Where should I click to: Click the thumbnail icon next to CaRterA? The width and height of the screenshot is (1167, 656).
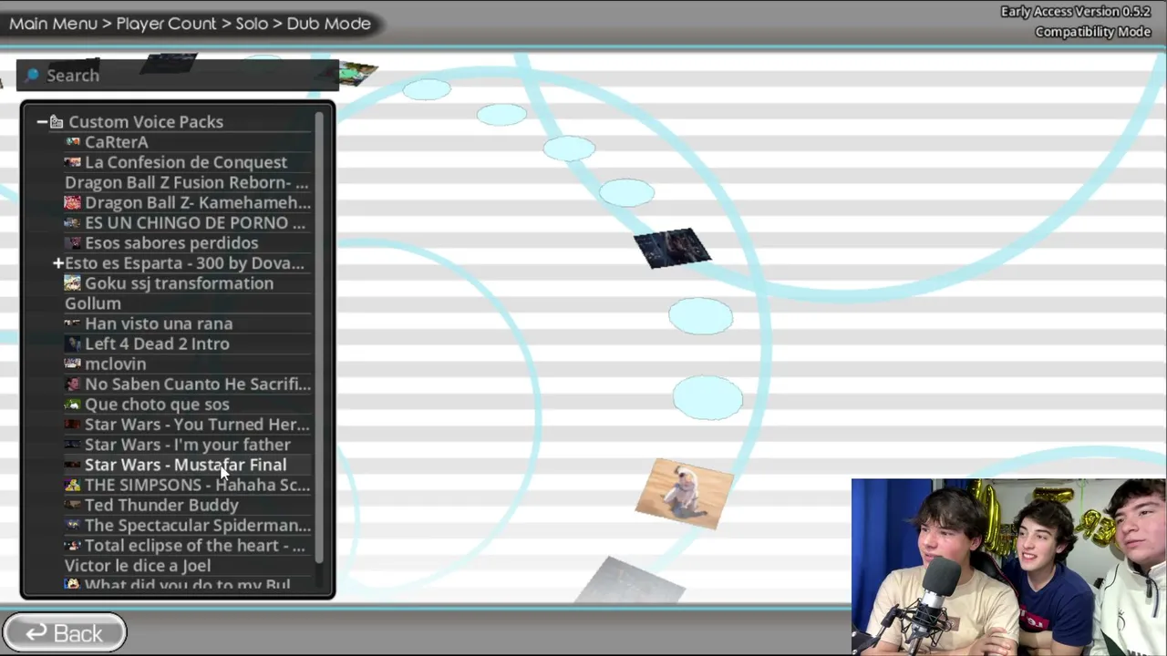73,142
